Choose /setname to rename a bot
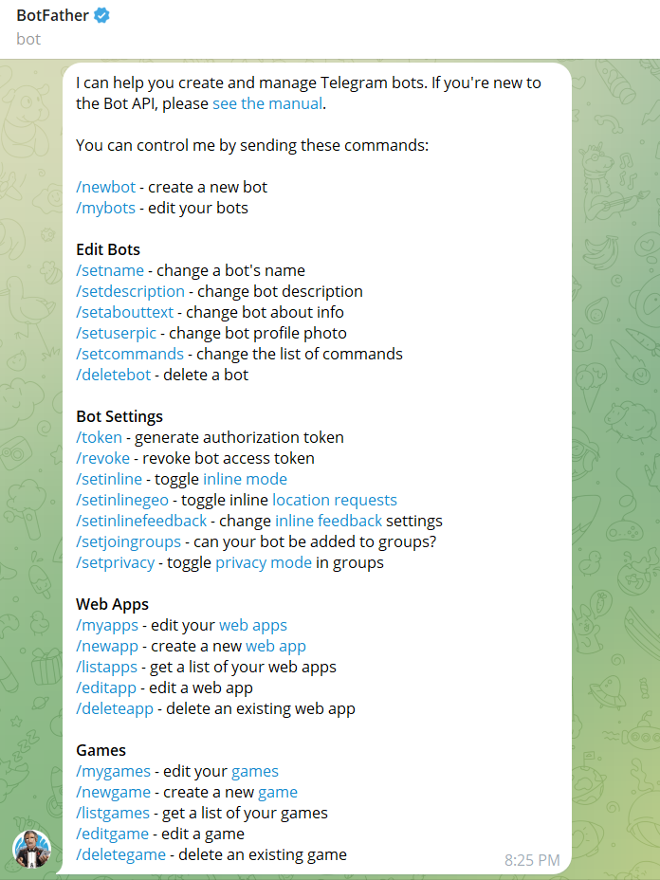The width and height of the screenshot is (660, 880). [x=110, y=270]
